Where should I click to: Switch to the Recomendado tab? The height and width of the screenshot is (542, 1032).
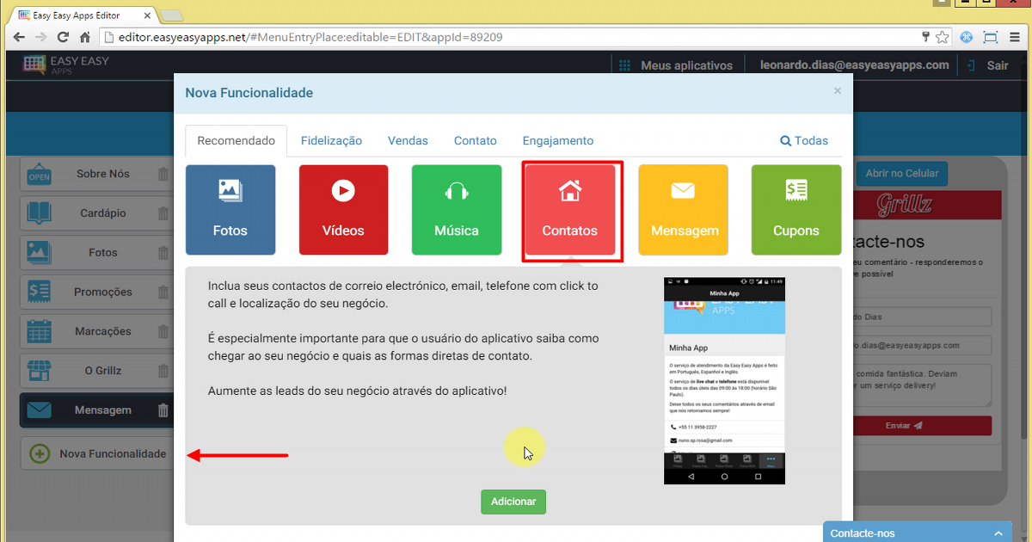click(236, 140)
